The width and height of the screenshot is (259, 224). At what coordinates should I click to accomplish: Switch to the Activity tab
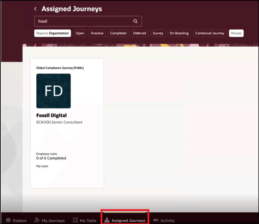(x=164, y=220)
